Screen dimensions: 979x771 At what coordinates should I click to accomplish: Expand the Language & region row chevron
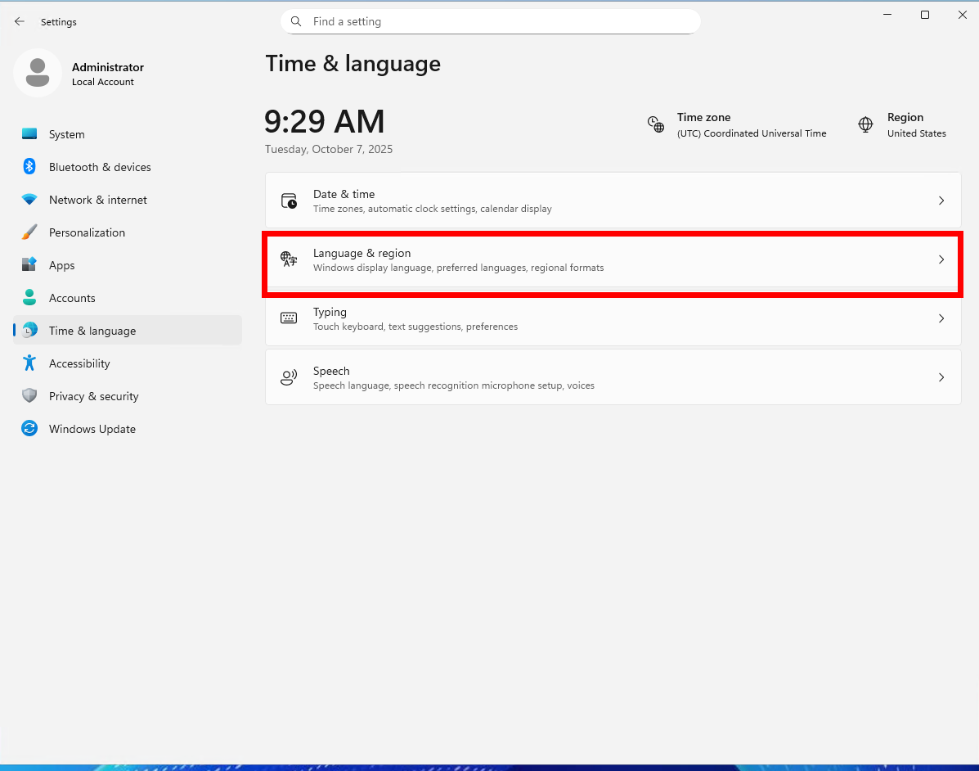coord(941,259)
